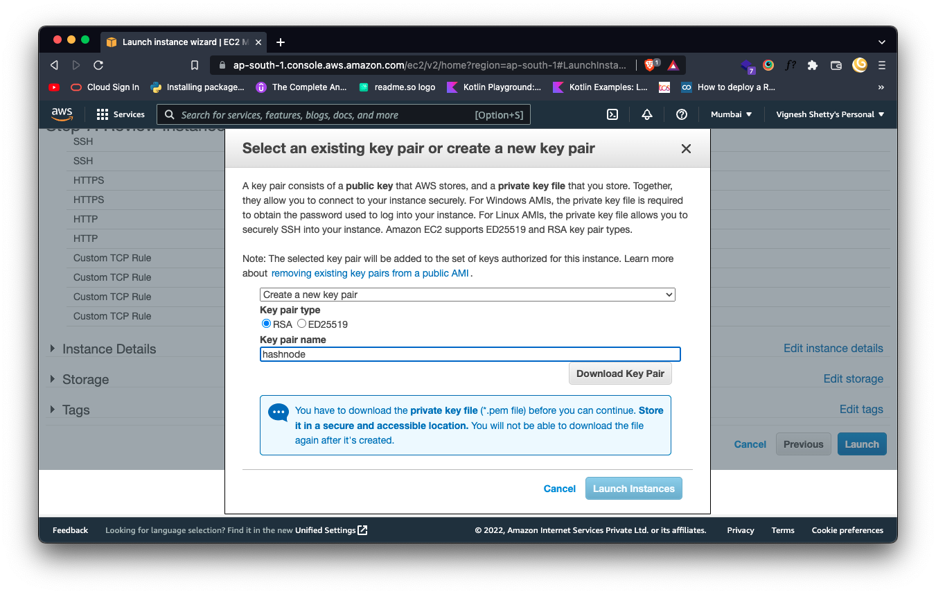Click the Feedback link in the footer
Image resolution: width=936 pixels, height=594 pixels.
pyautogui.click(x=71, y=530)
